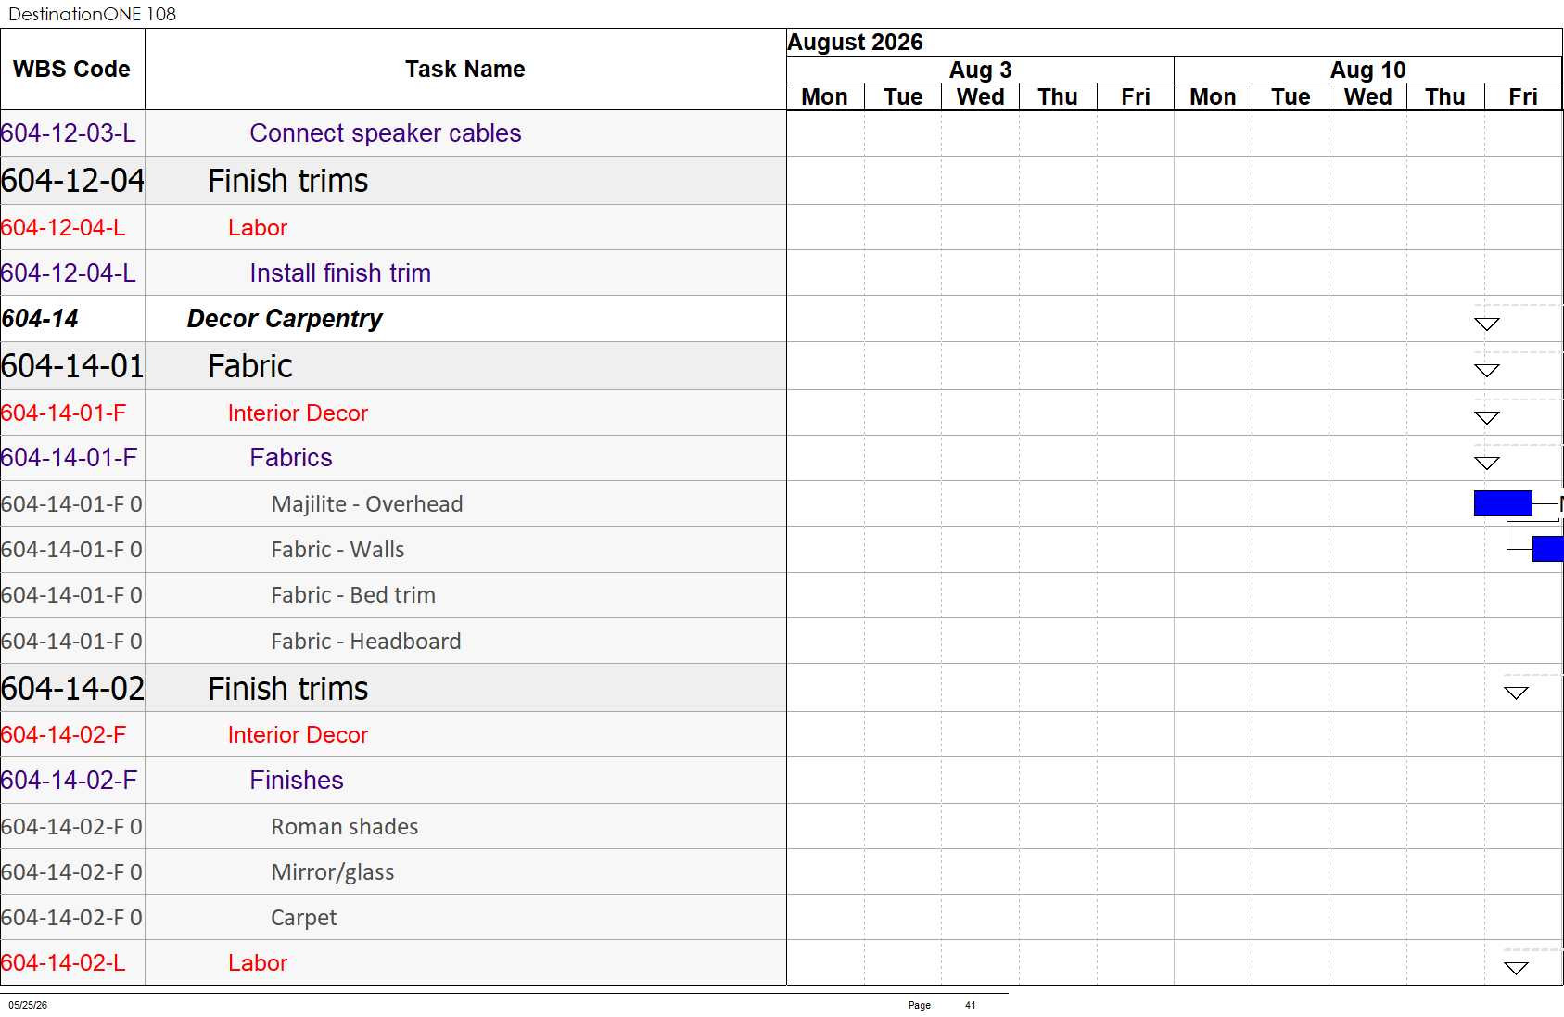This screenshot has width=1564, height=1017.
Task: Select WBS code 604-14-02
Action: (x=72, y=689)
